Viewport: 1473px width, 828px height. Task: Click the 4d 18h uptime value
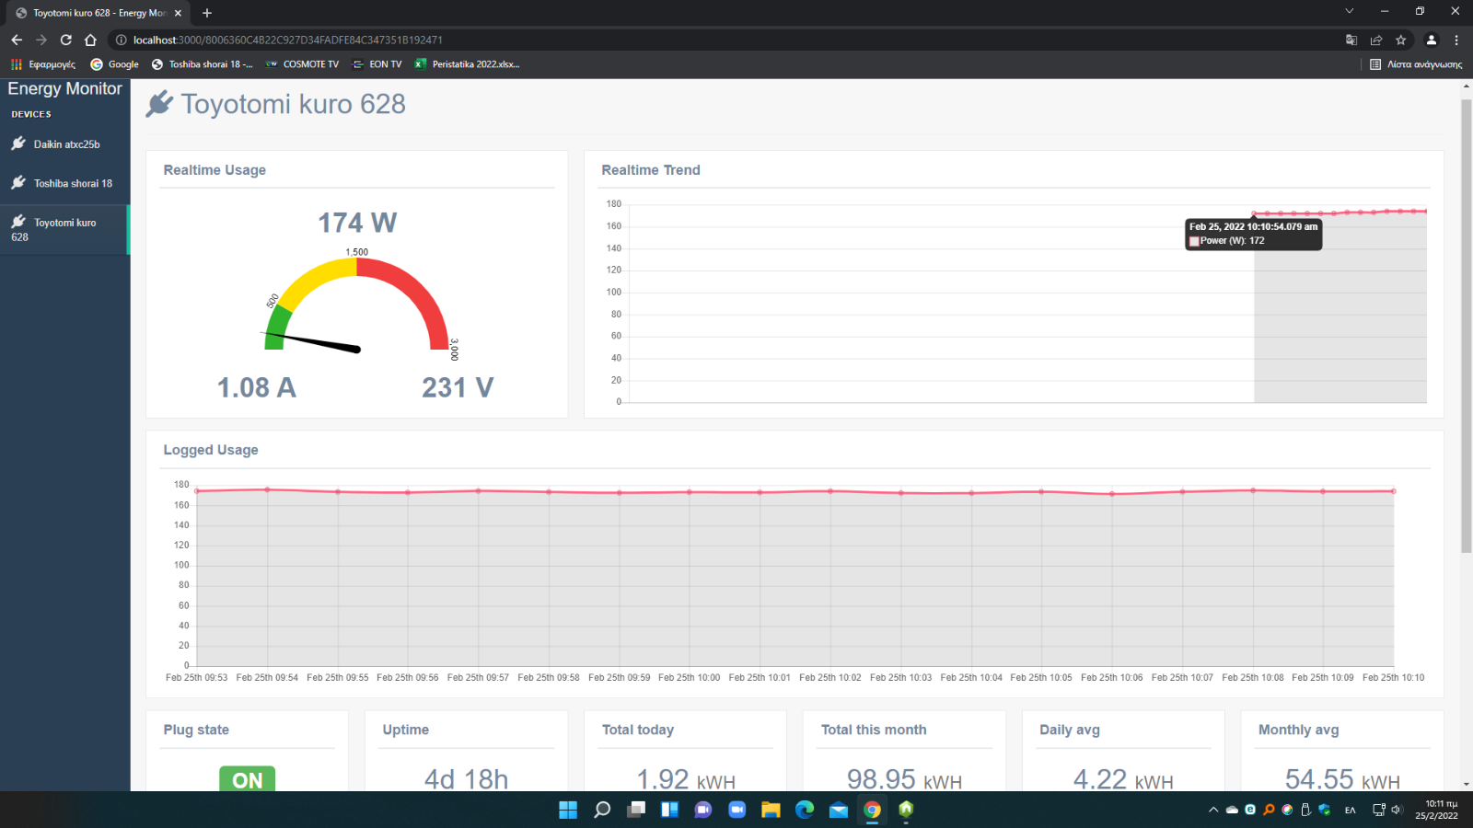coord(466,779)
